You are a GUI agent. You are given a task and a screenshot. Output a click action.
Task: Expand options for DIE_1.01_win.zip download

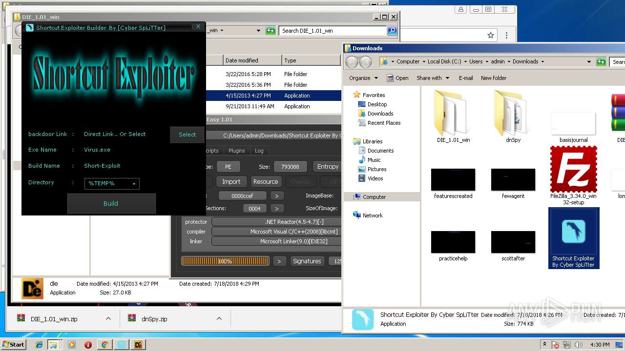coord(108,318)
